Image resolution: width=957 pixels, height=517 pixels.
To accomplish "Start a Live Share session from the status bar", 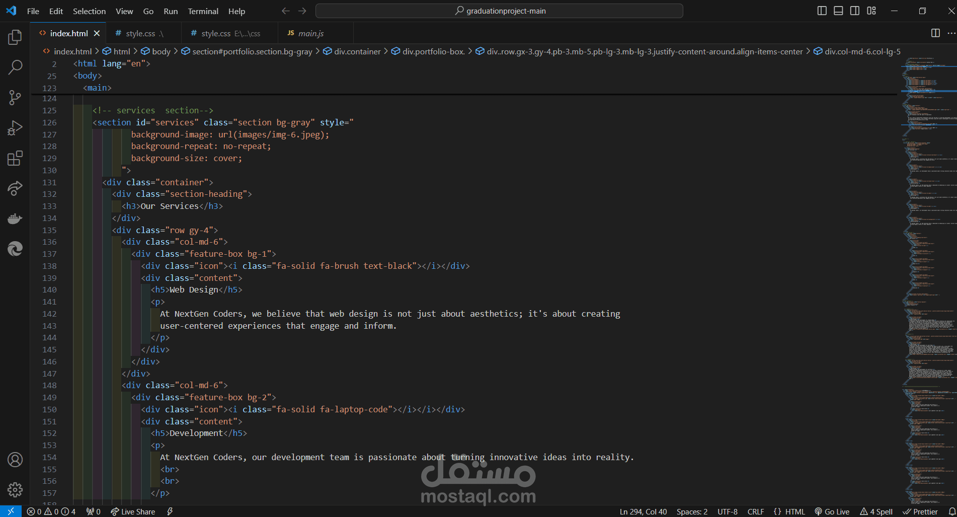I will tap(133, 511).
